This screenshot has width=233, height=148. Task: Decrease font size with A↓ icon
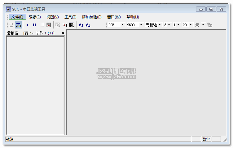point(88,25)
